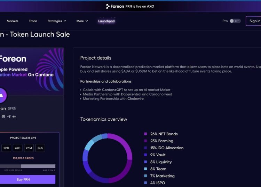Click the '23% Farming' legend label
Image resolution: width=261 pixels, height=187 pixels.
pos(162,141)
